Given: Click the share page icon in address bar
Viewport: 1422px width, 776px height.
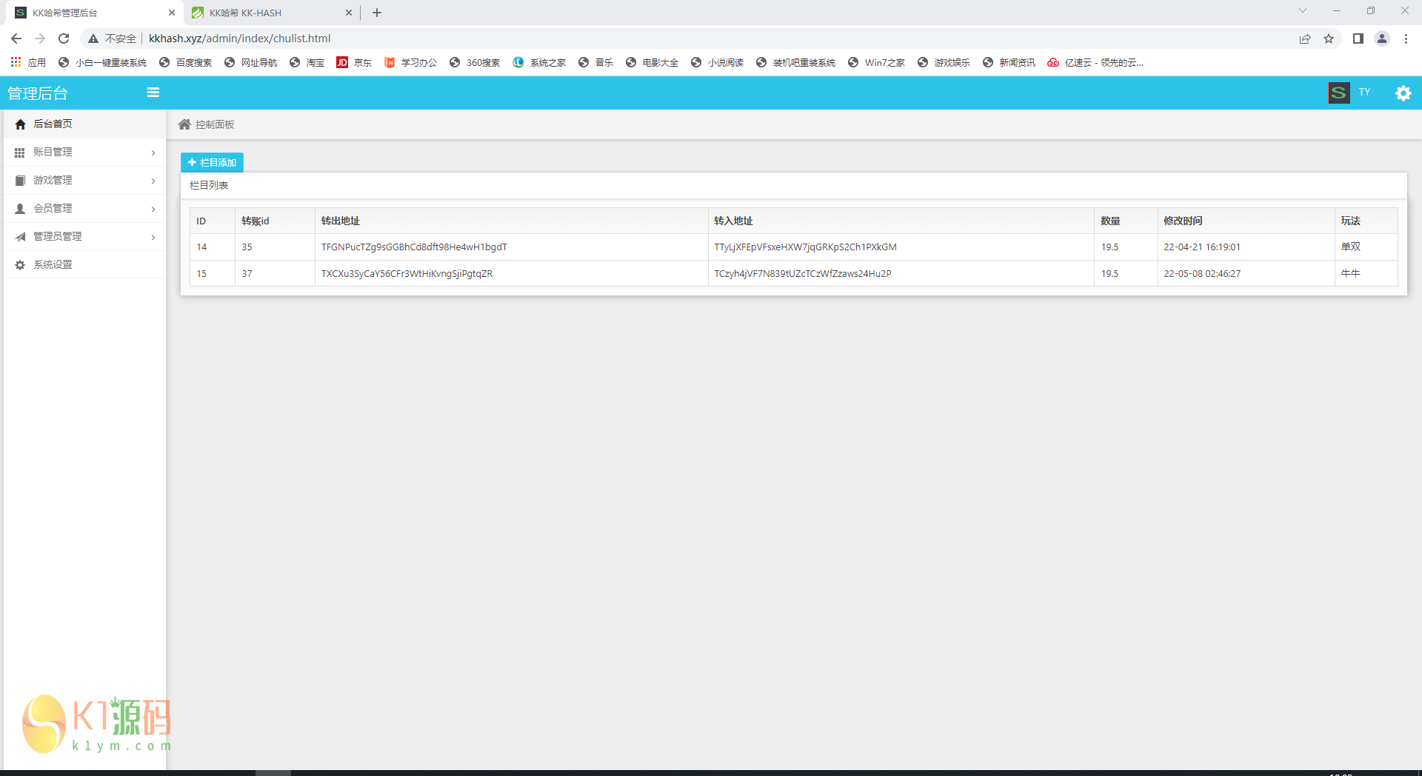Looking at the screenshot, I should tap(1305, 39).
